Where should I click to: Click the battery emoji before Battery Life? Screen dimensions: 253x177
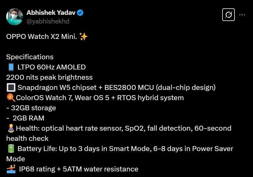10,149
